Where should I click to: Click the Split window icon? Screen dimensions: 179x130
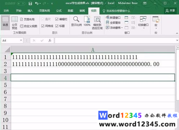126,18
